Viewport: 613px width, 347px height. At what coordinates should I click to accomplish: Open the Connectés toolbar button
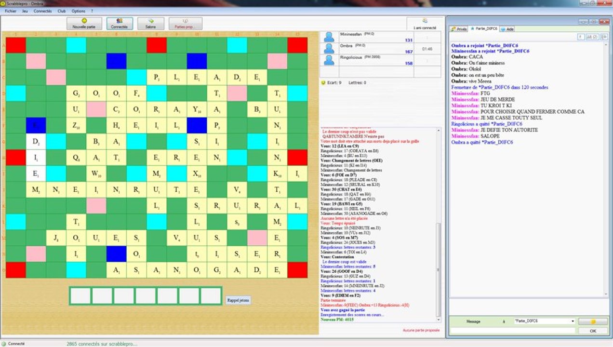120,23
